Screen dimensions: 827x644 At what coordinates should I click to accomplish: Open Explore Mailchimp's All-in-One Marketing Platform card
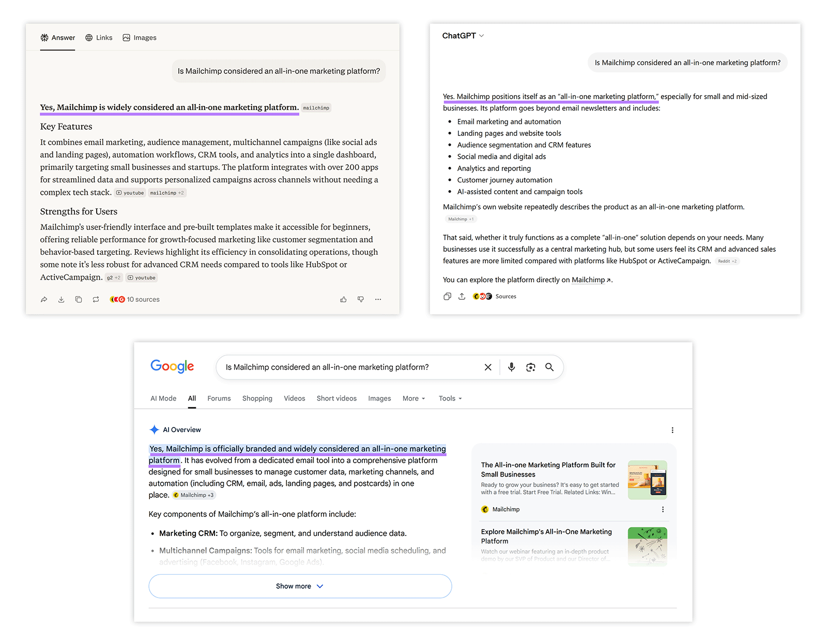pos(546,536)
